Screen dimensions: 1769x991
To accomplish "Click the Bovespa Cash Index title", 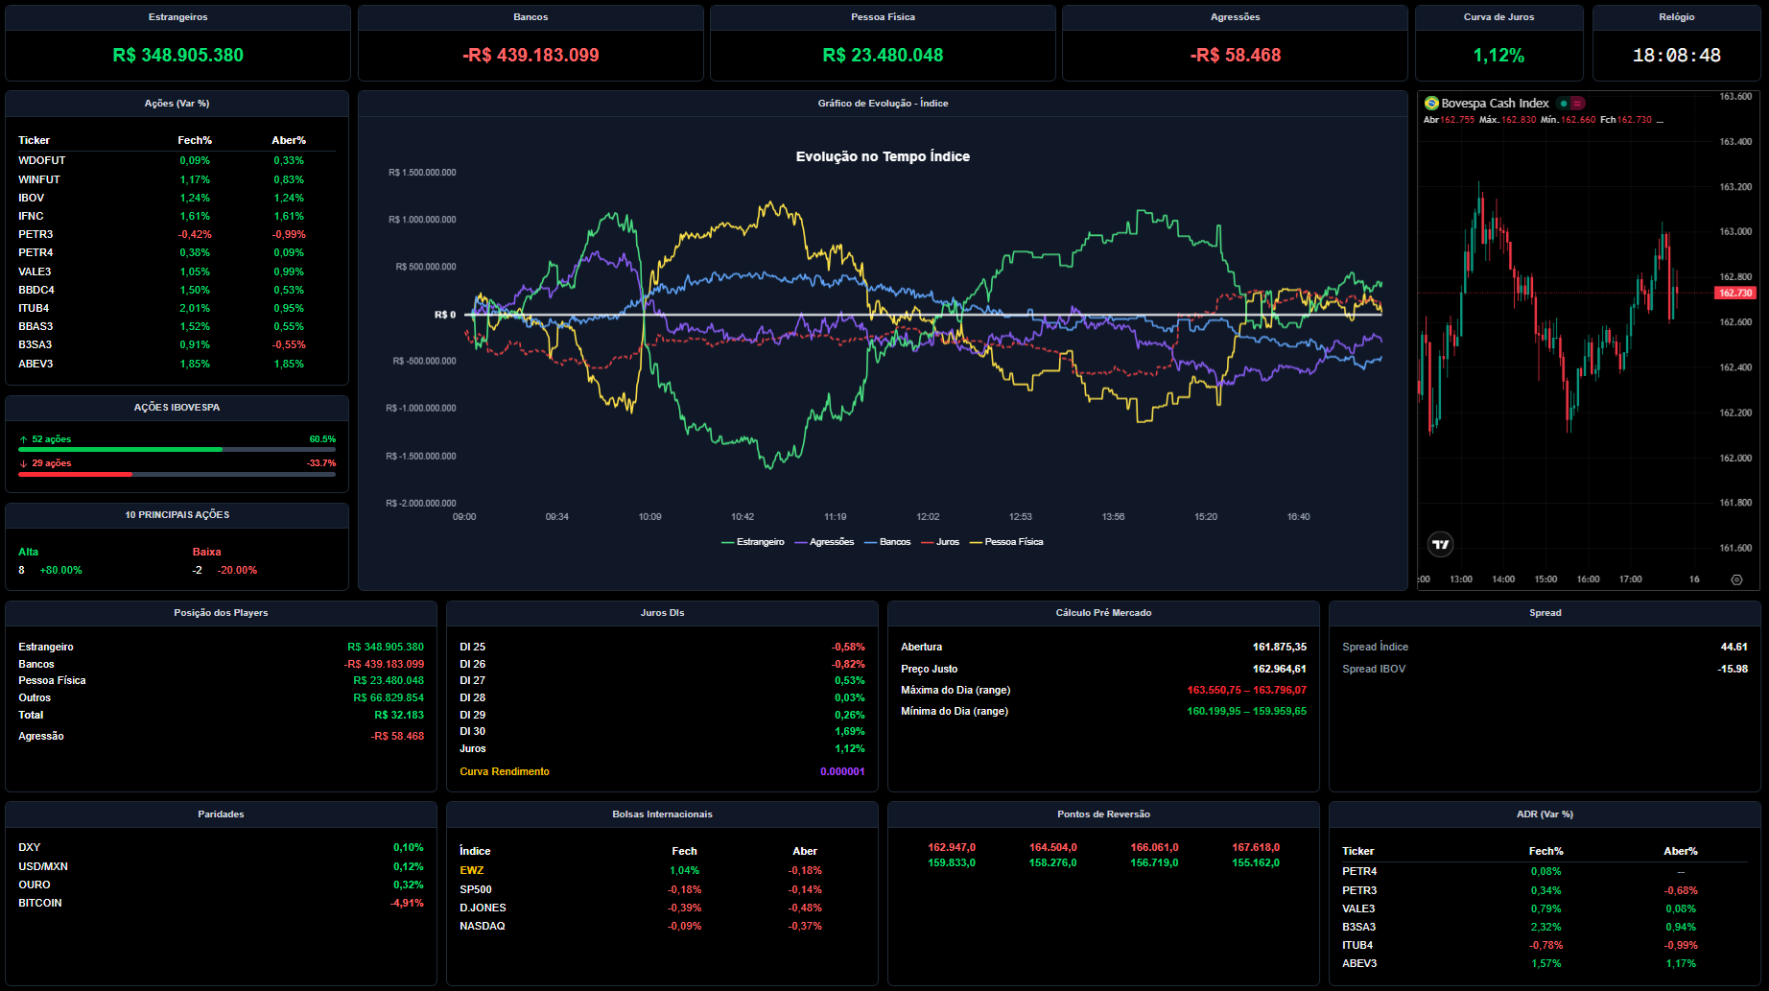I will [x=1495, y=104].
